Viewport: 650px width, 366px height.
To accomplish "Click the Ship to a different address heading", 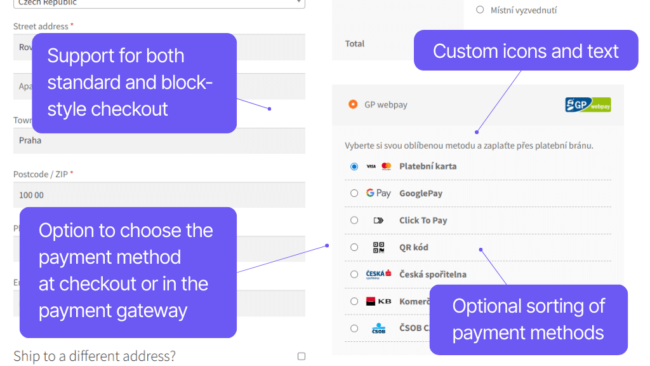I will coord(95,356).
